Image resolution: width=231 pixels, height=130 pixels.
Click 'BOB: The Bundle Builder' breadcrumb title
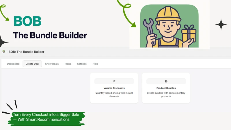[26, 52]
